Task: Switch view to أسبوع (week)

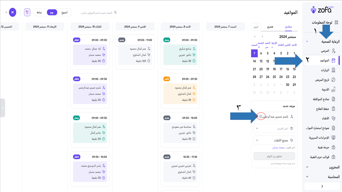Action: (64, 12)
